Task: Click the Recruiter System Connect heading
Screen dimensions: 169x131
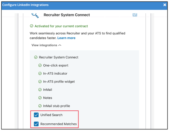Action: (x=67, y=15)
